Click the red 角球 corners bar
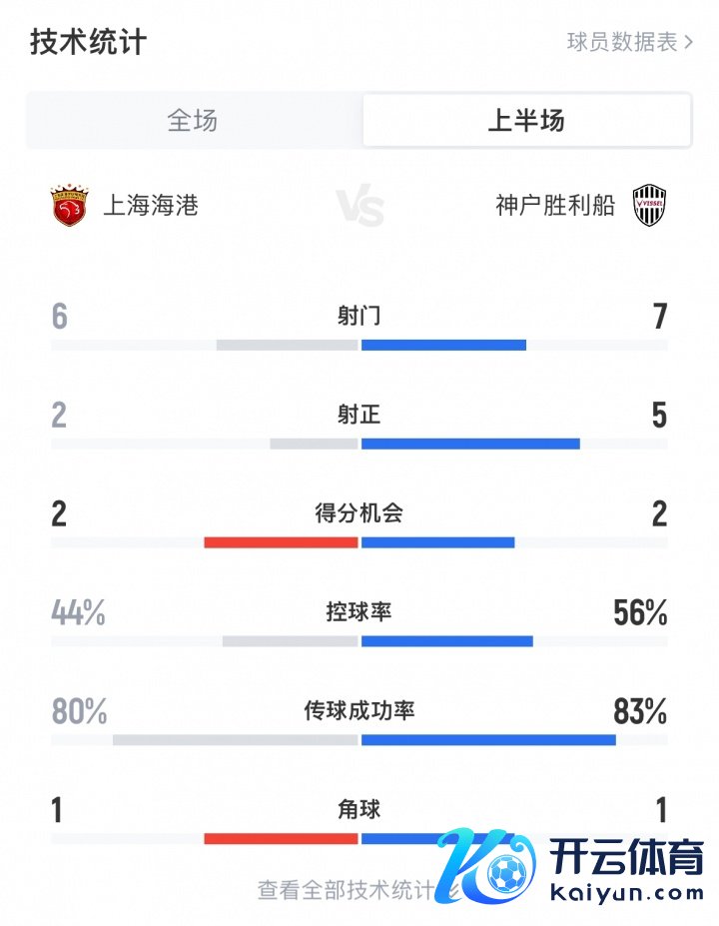Viewport: 719px width, 926px height. (281, 838)
